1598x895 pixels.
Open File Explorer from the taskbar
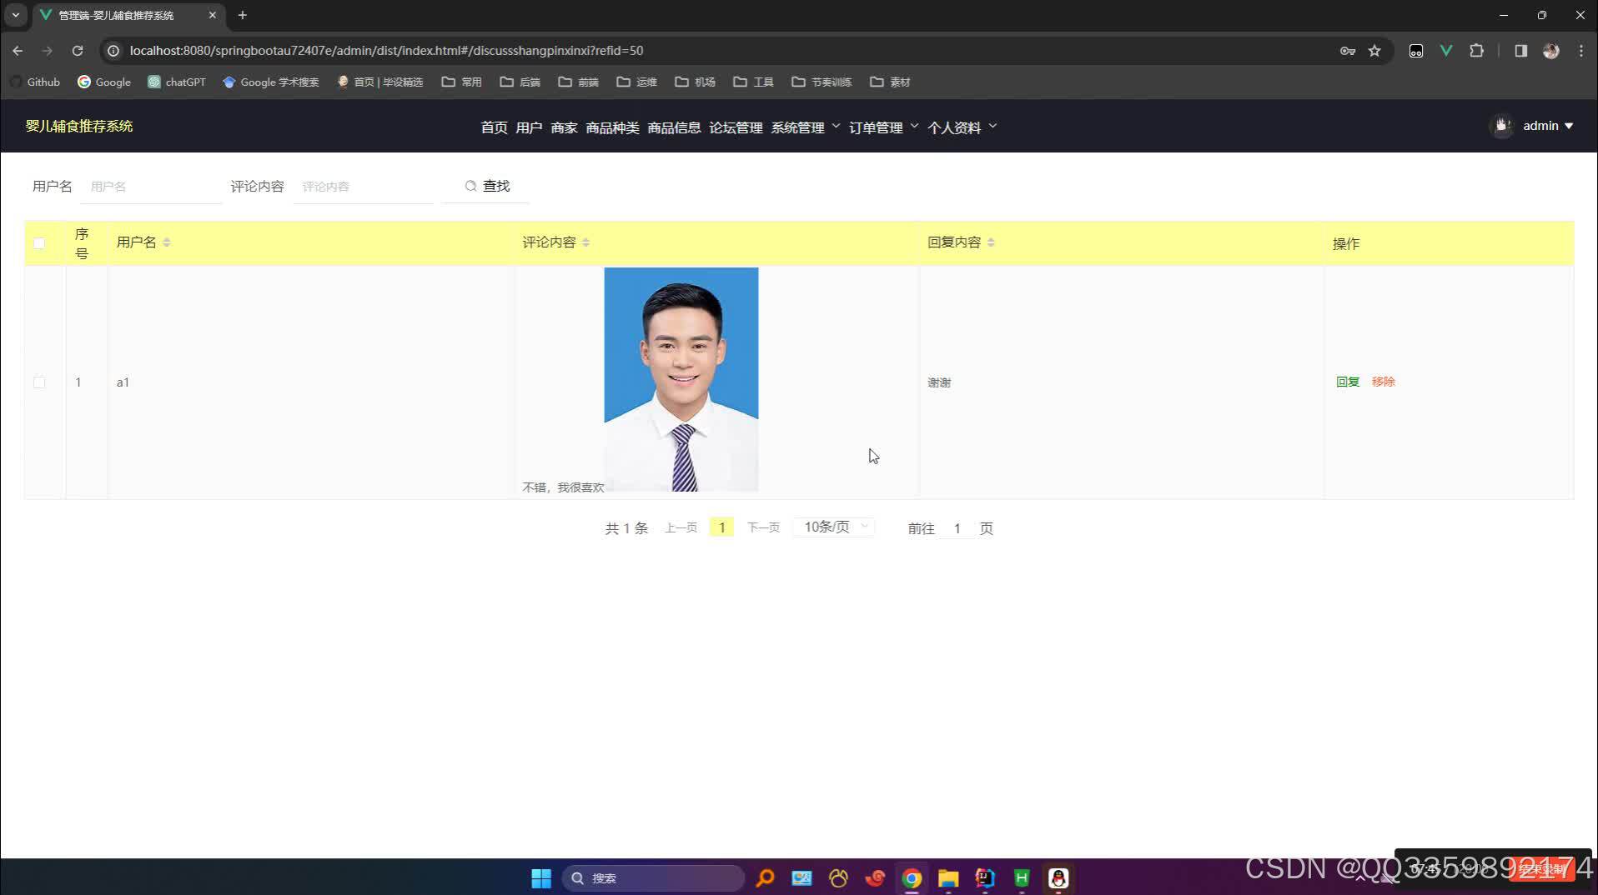(x=948, y=878)
